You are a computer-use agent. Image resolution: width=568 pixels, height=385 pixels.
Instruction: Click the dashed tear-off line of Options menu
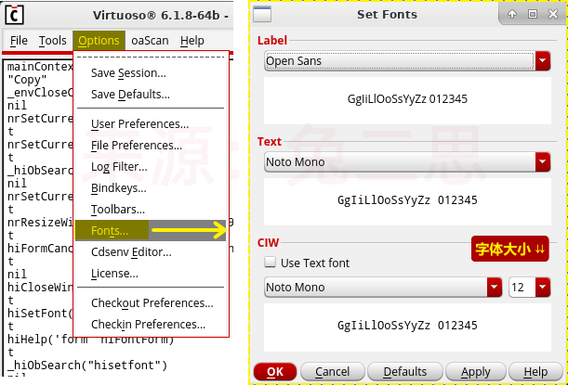point(151,58)
